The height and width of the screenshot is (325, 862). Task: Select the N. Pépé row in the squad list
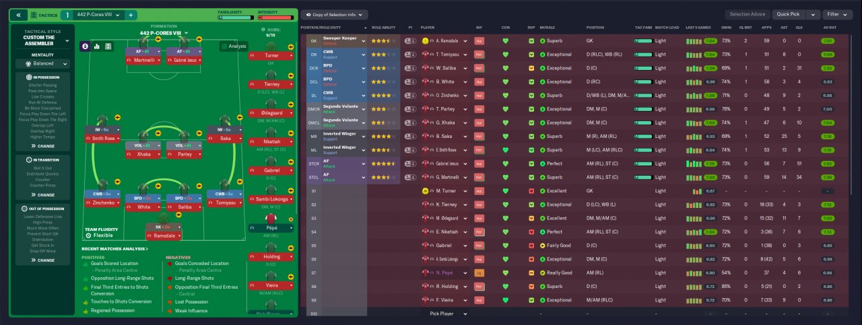pos(581,273)
